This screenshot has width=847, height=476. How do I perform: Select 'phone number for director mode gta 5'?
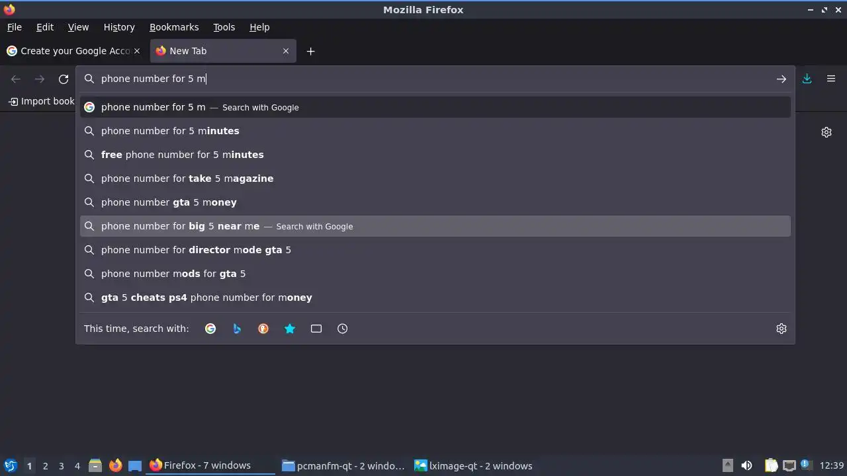pos(435,250)
